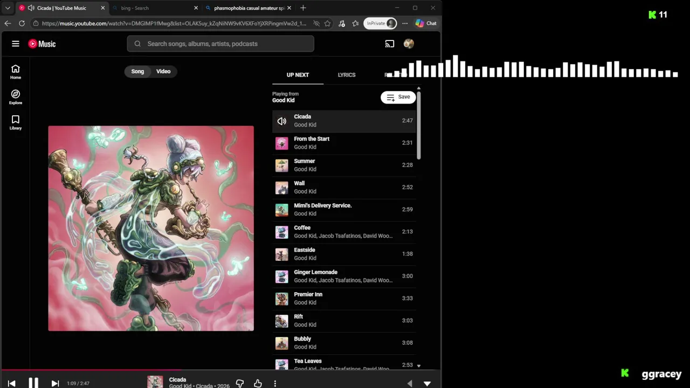Dislike the song Cicada
The width and height of the screenshot is (690, 388).
[240, 383]
